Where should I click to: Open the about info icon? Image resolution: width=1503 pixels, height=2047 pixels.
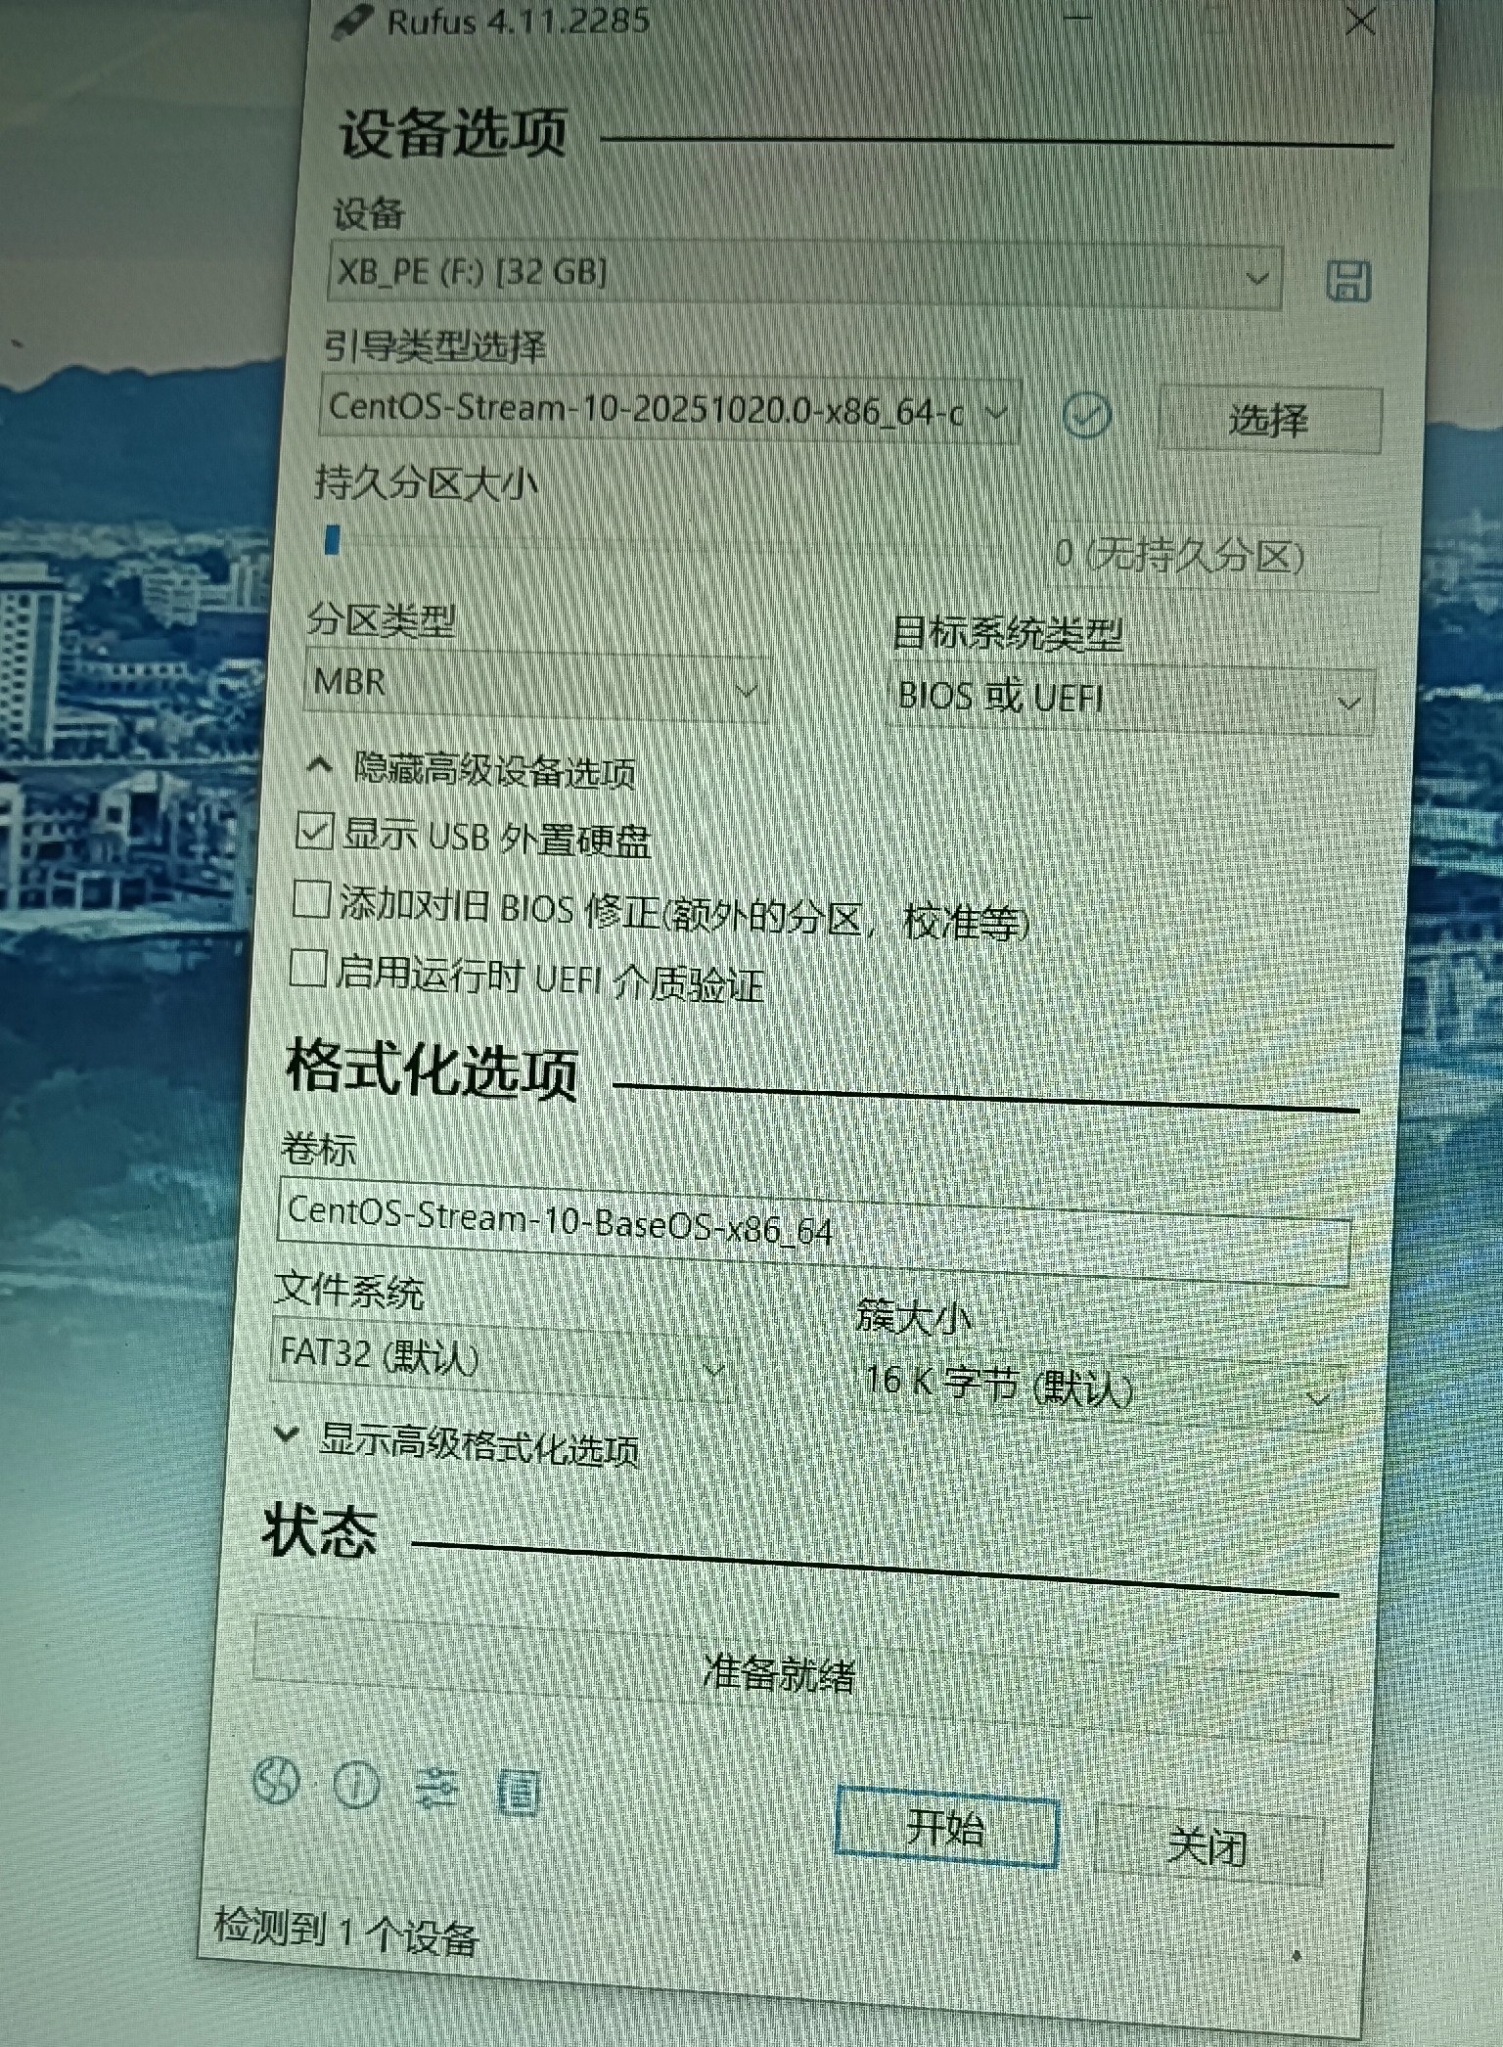click(356, 1785)
